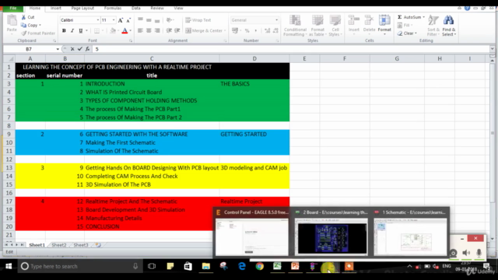Toggle microphone in recorder widget
This screenshot has height=280, width=498.
(x=479, y=252)
